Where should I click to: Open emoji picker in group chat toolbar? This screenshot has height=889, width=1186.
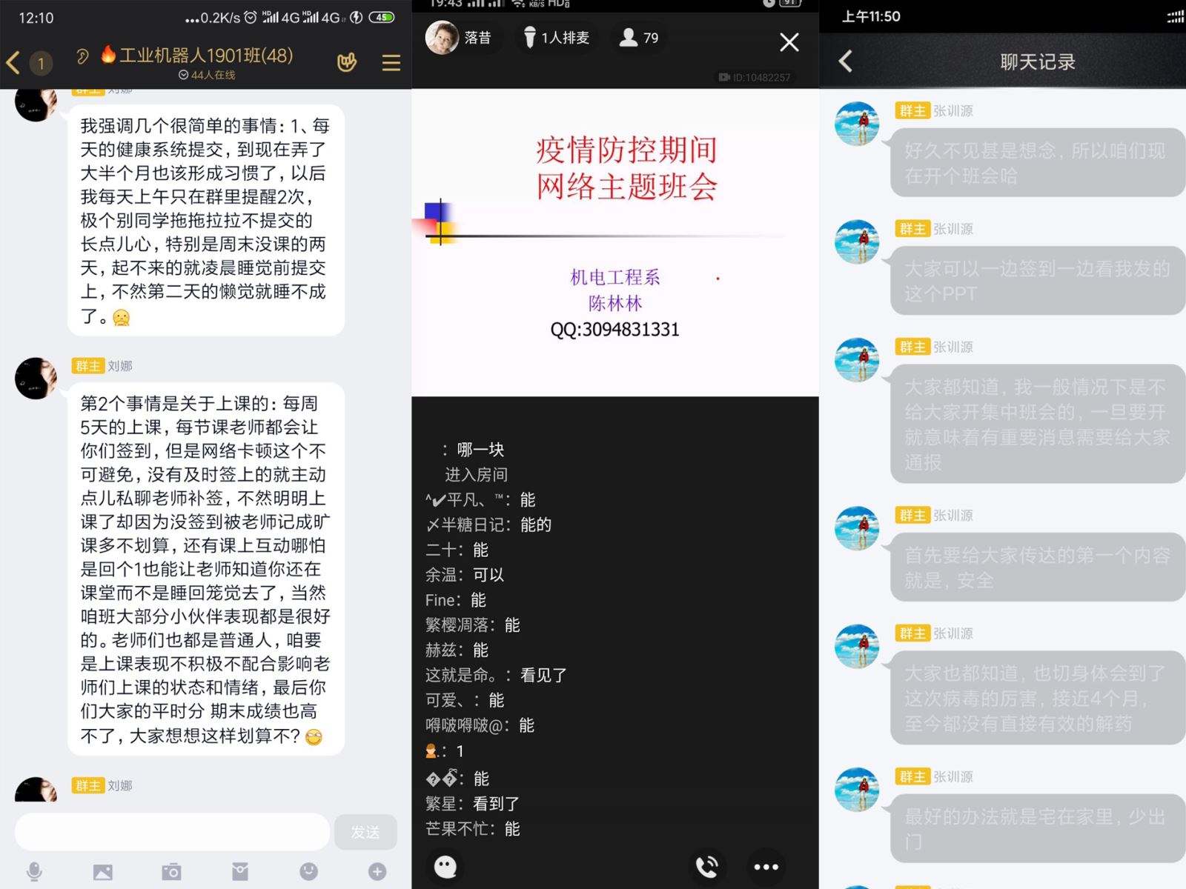pos(308,871)
